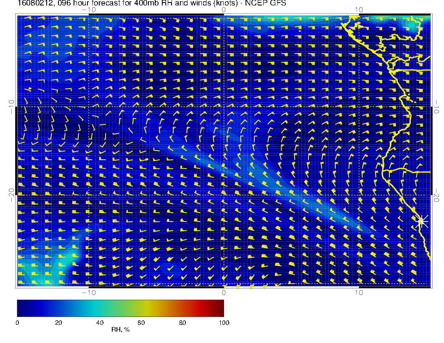
Task: Click the bottom axis longitude label '10'
Action: (x=359, y=293)
